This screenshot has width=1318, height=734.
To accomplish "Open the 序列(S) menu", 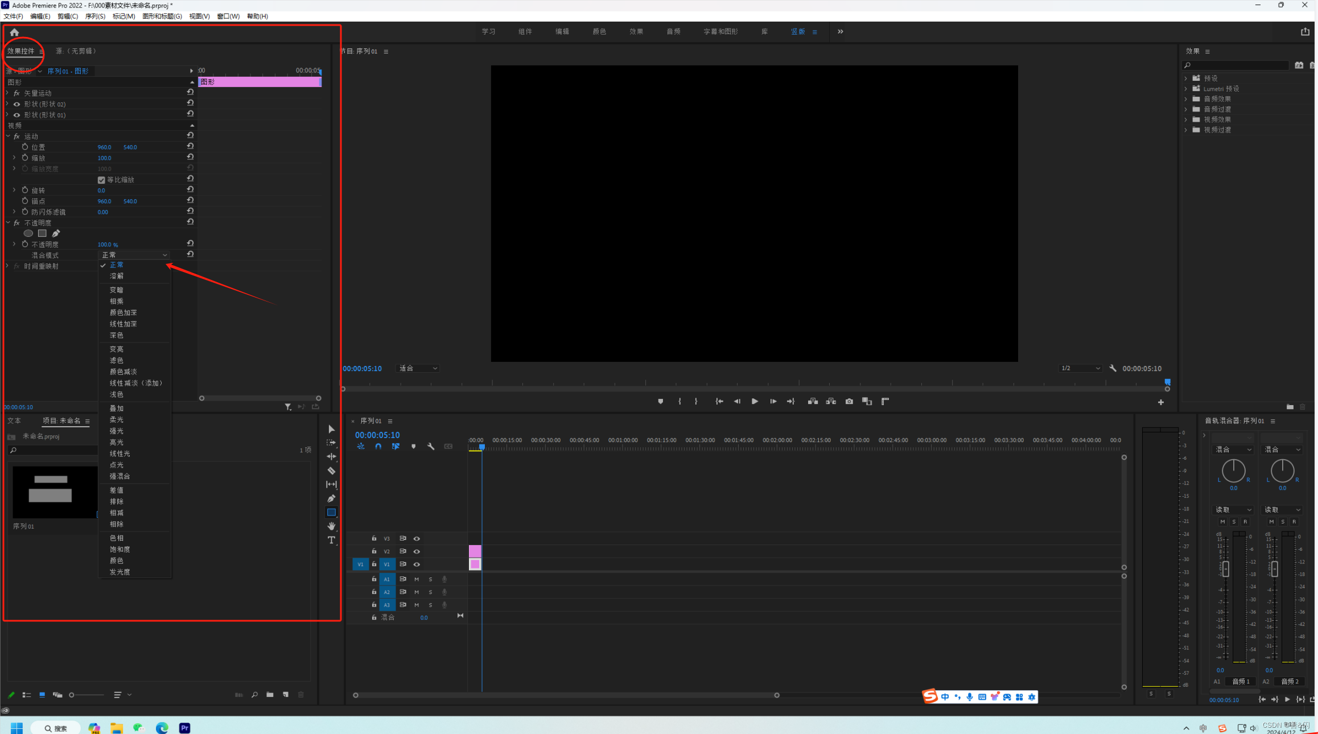I will [x=95, y=16].
